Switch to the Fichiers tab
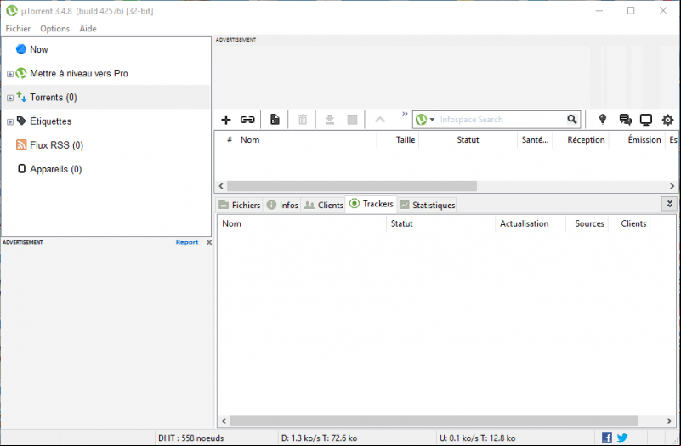The width and height of the screenshot is (681, 446). pyautogui.click(x=240, y=205)
